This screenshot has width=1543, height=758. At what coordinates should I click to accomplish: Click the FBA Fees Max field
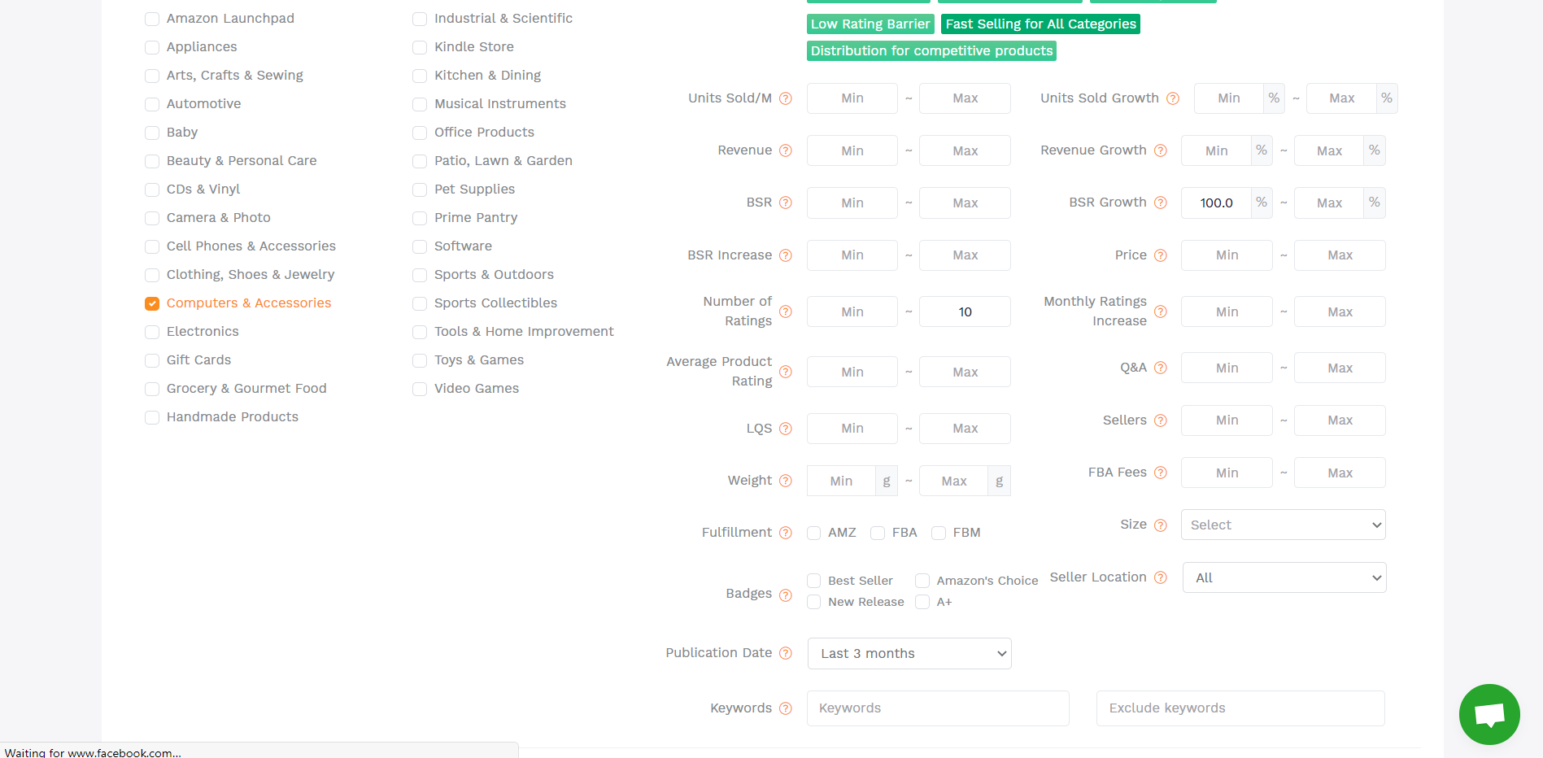pos(1340,473)
